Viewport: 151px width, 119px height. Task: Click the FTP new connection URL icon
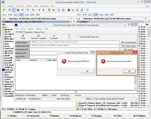click(x=63, y=10)
